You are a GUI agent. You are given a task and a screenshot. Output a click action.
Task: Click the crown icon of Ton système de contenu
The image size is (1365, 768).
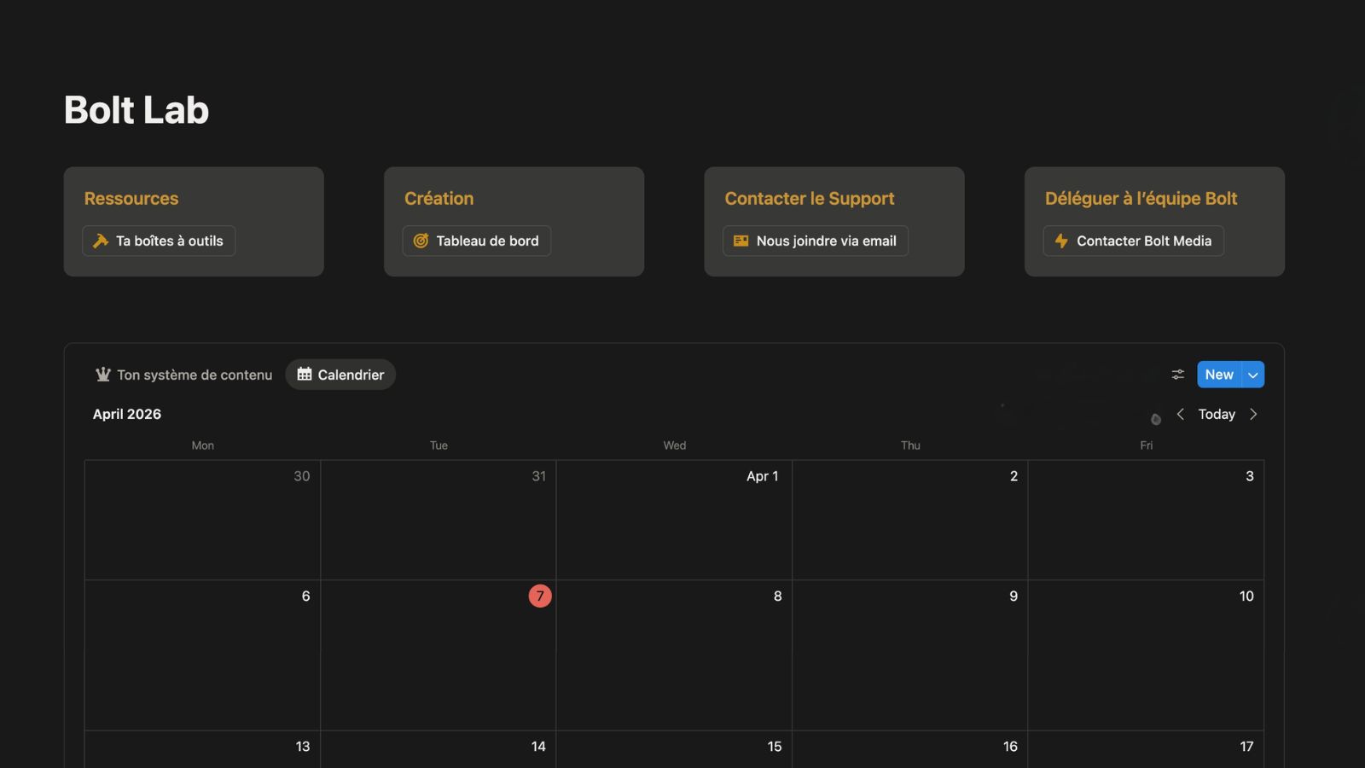[x=103, y=375]
